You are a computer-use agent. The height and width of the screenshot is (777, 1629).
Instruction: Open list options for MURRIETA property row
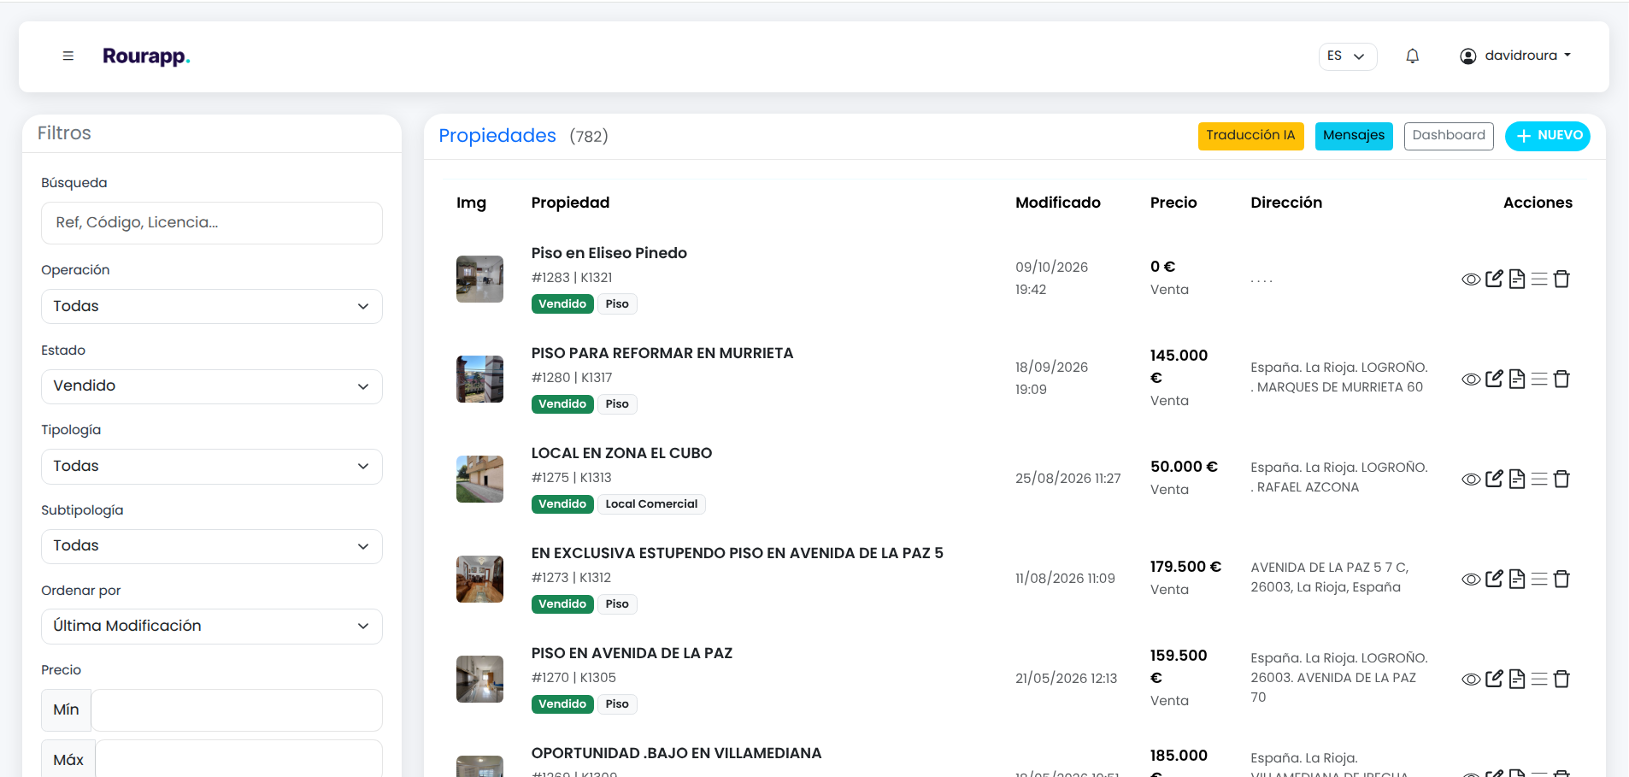pyautogui.click(x=1539, y=379)
